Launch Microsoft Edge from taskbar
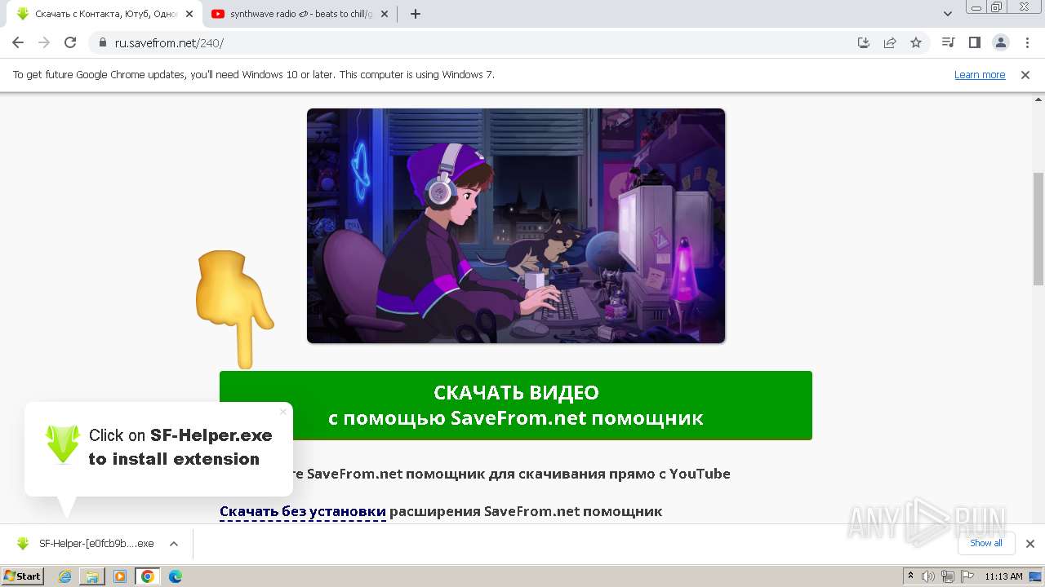1045x587 pixels. [x=175, y=576]
